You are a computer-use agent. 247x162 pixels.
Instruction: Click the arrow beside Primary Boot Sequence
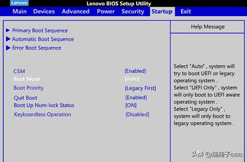pyautogui.click(x=8, y=30)
